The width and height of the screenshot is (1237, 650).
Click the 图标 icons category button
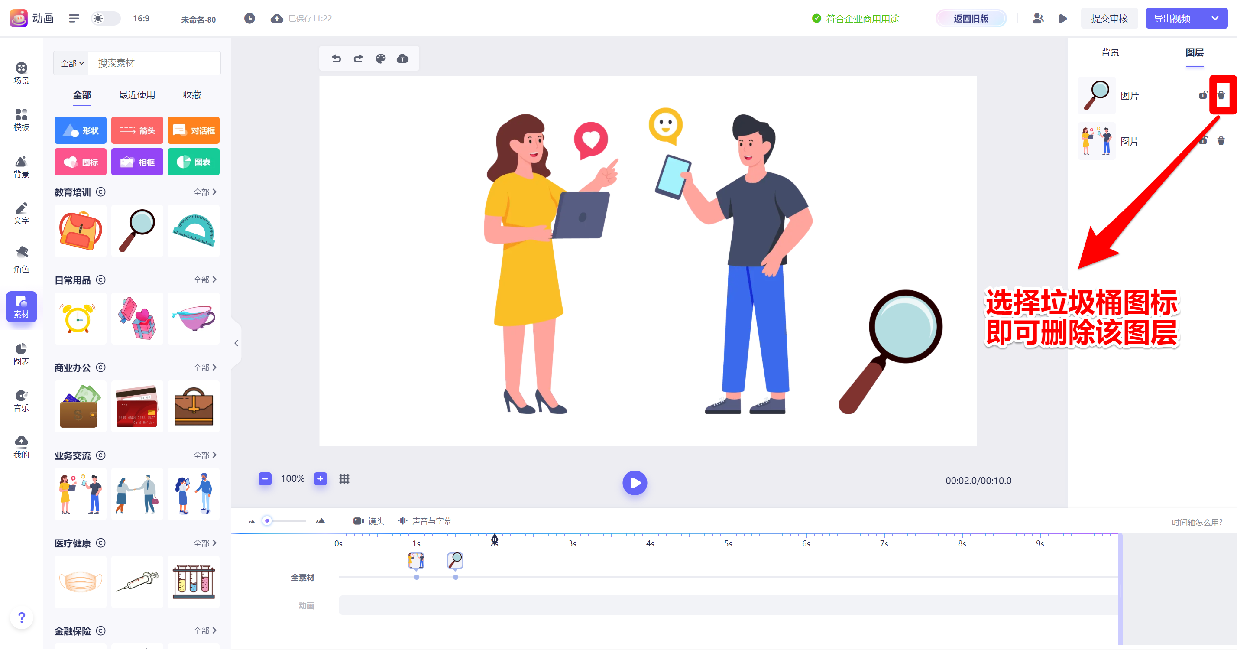[80, 162]
